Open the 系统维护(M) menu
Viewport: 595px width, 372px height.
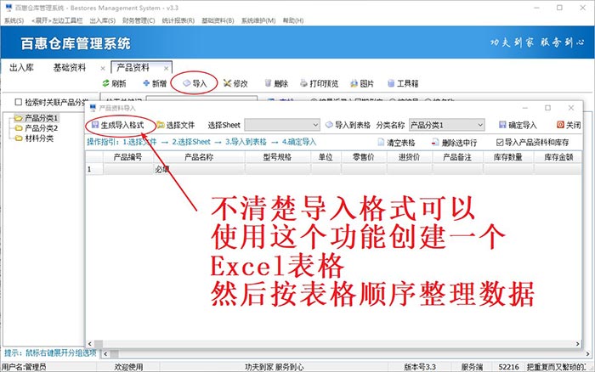pyautogui.click(x=258, y=20)
